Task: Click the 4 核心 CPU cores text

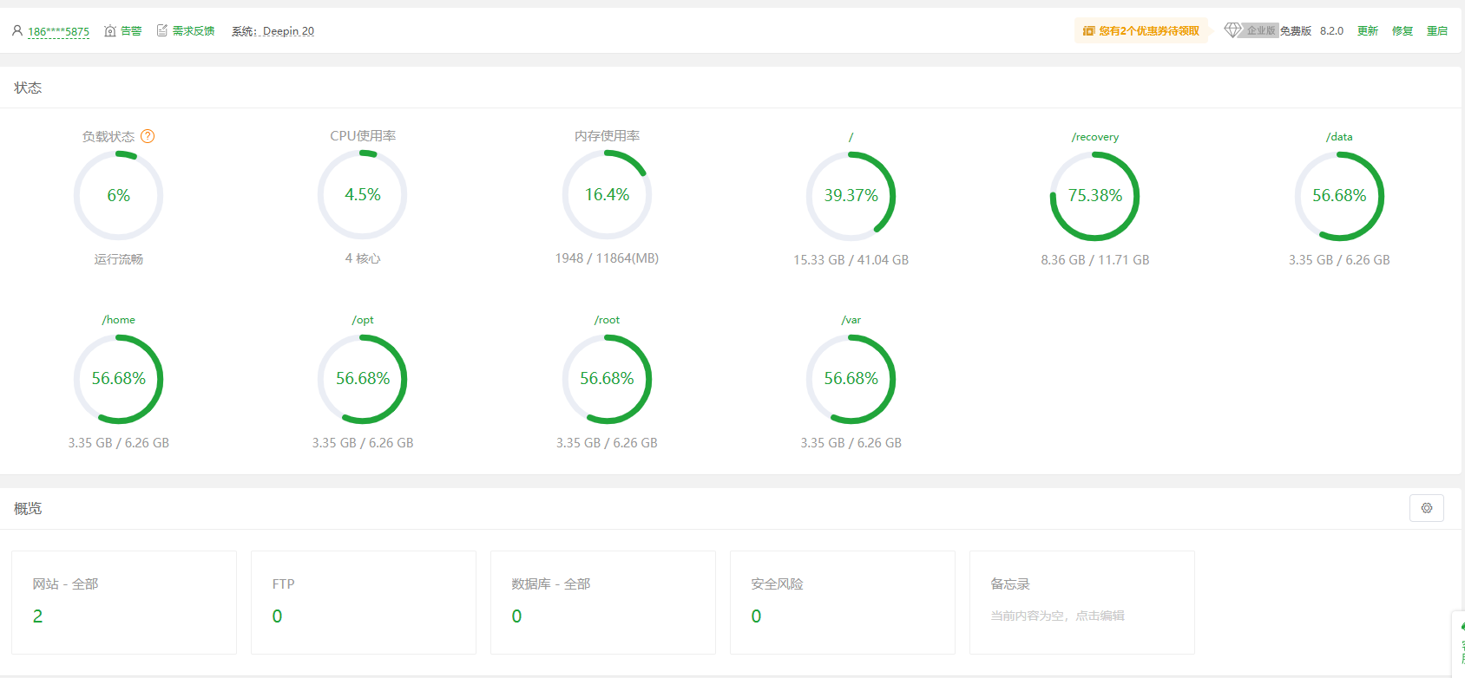Action: 363,258
